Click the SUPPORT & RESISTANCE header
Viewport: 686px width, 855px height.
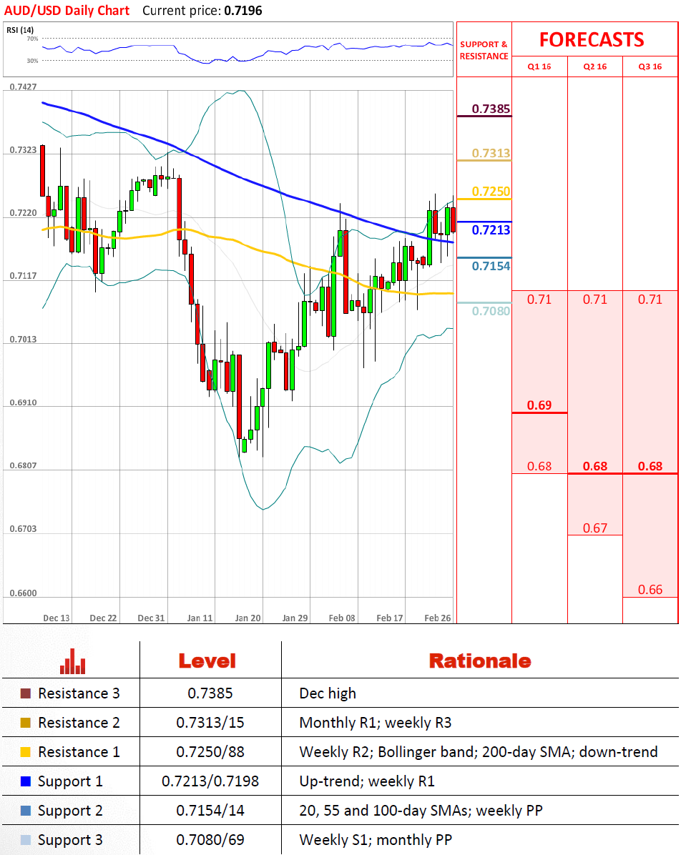(x=484, y=50)
